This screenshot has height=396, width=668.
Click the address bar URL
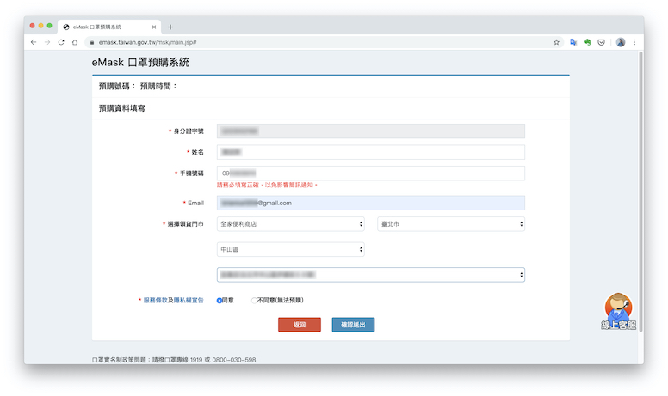point(147,42)
